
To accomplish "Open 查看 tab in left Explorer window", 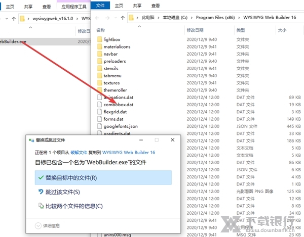I will [x=47, y=7].
